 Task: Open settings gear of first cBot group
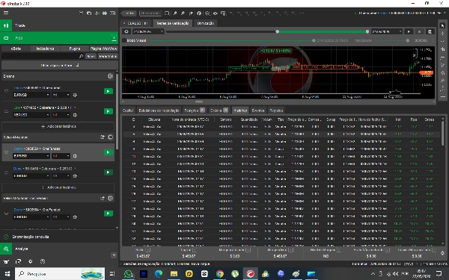110,76
